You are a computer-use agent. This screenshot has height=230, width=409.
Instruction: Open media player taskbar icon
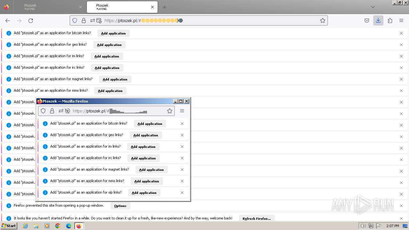pos(47,226)
